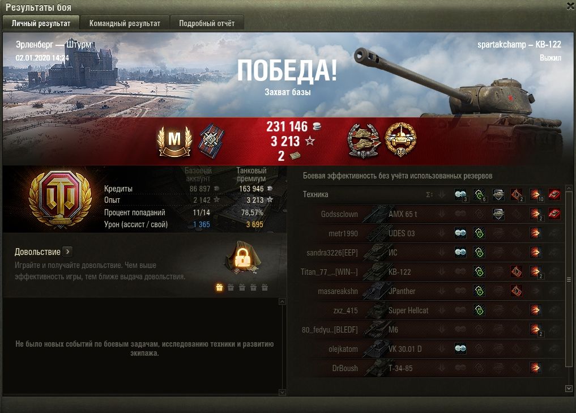
Task: Select the metr1990 UDES 03 row
Action: point(431,233)
